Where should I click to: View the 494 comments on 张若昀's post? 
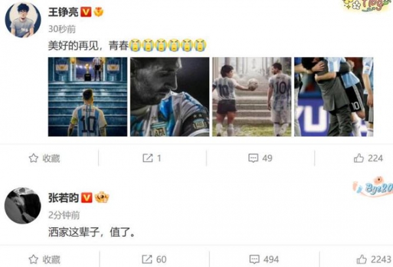[264, 259]
